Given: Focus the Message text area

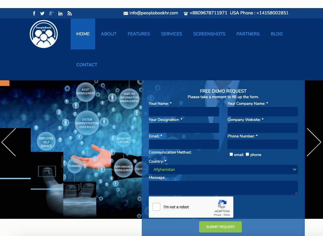Looking at the screenshot, I should pyautogui.click(x=223, y=188).
